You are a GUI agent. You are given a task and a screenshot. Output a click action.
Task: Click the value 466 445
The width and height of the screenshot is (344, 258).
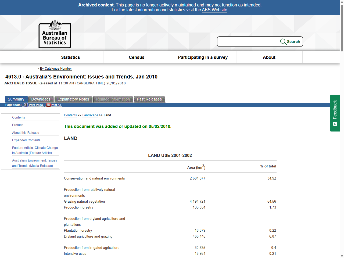point(199,236)
